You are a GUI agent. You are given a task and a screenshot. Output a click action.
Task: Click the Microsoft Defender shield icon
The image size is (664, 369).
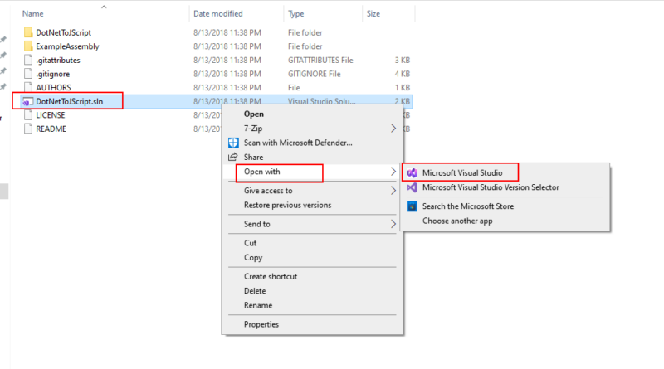point(233,143)
